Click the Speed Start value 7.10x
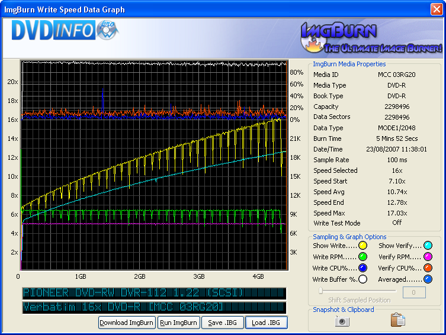446x335 pixels. [x=397, y=181]
